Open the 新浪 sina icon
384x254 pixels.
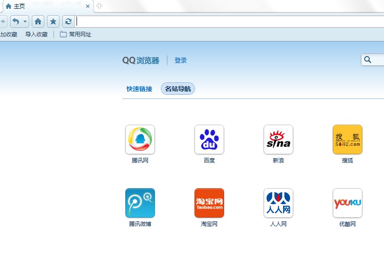[x=278, y=139]
